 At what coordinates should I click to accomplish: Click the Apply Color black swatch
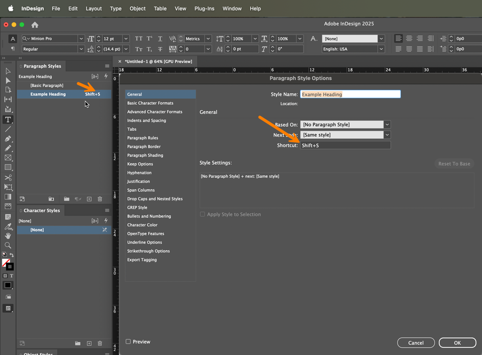coord(8,285)
